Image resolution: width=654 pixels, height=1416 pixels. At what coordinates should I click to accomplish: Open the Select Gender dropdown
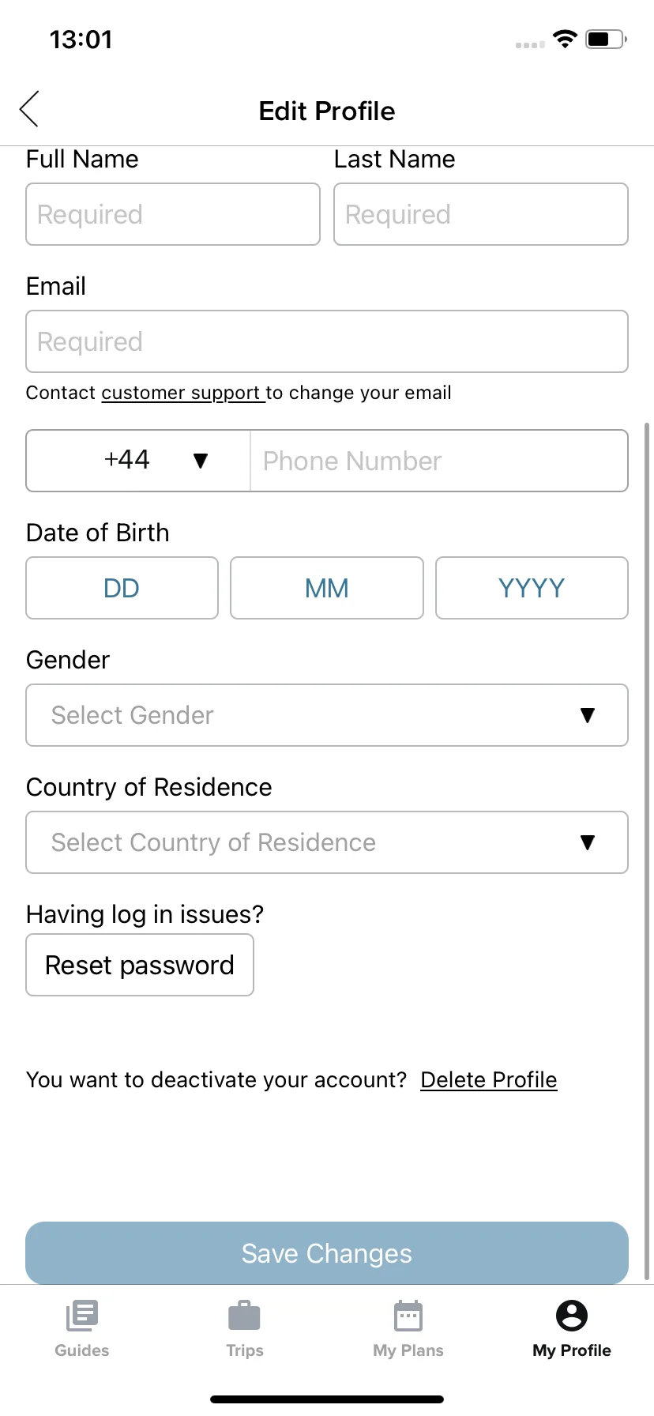(x=327, y=715)
